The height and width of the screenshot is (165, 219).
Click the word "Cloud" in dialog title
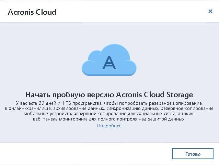46,12
